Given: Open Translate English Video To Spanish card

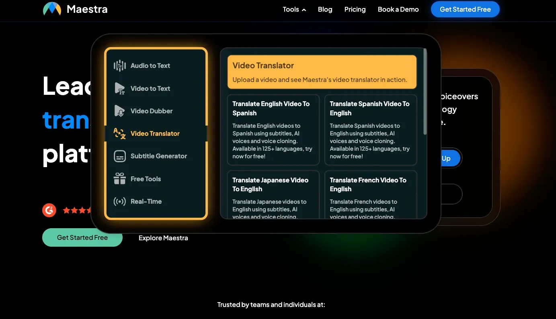Looking at the screenshot, I should pyautogui.click(x=273, y=130).
